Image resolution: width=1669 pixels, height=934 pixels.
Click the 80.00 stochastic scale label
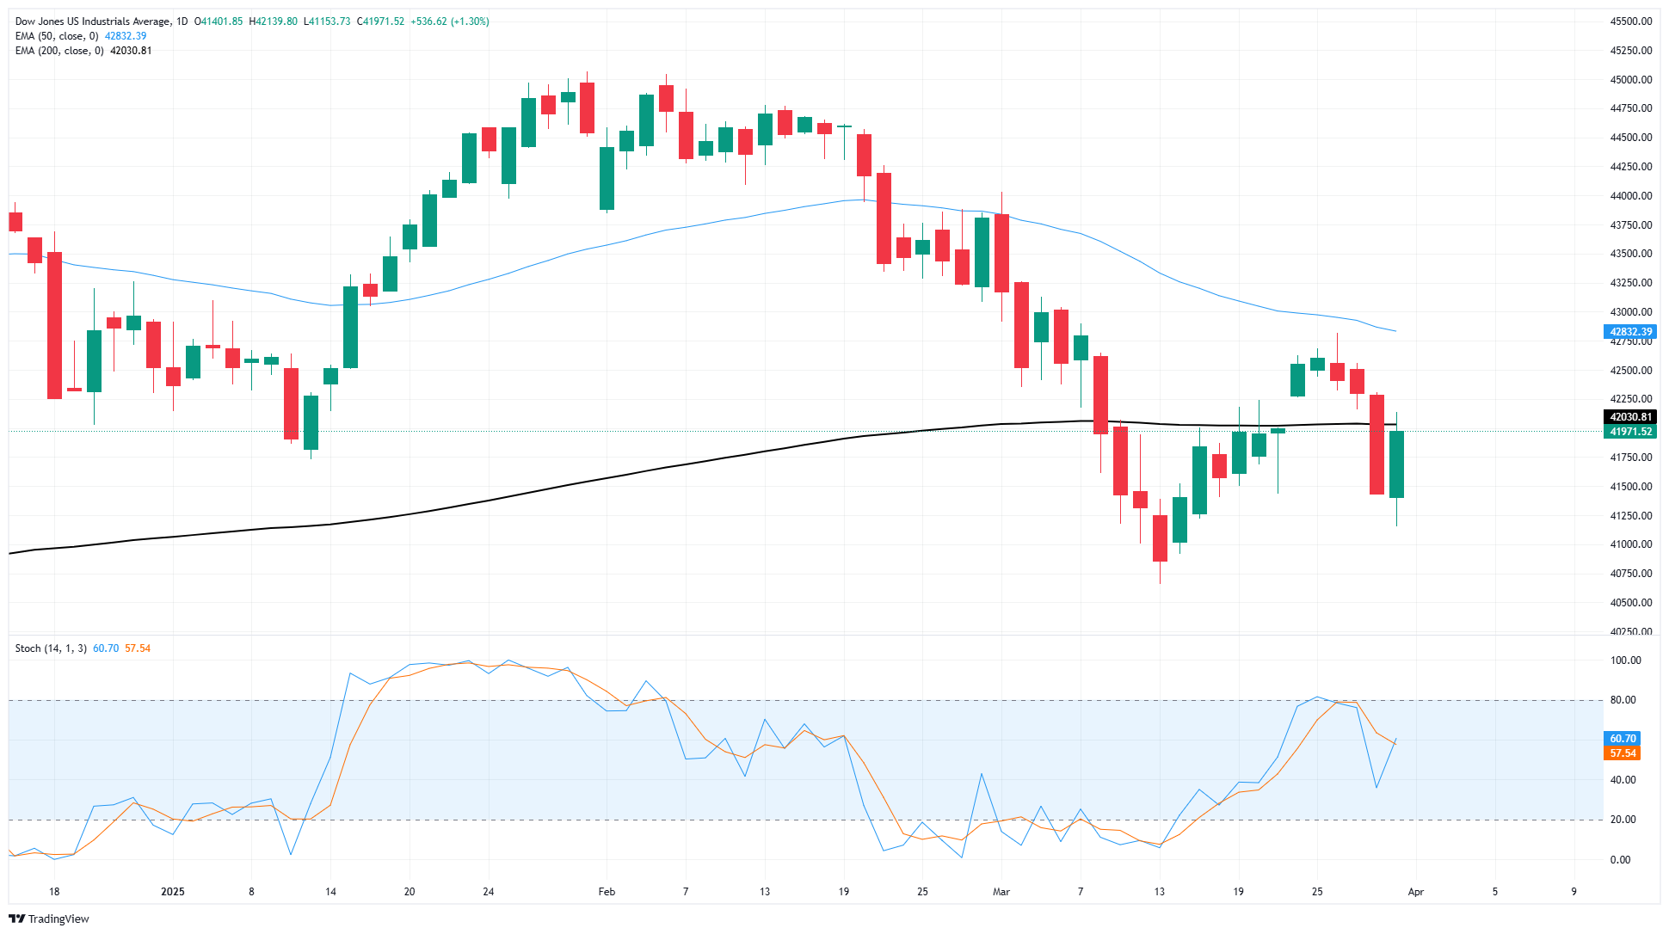pos(1623,700)
